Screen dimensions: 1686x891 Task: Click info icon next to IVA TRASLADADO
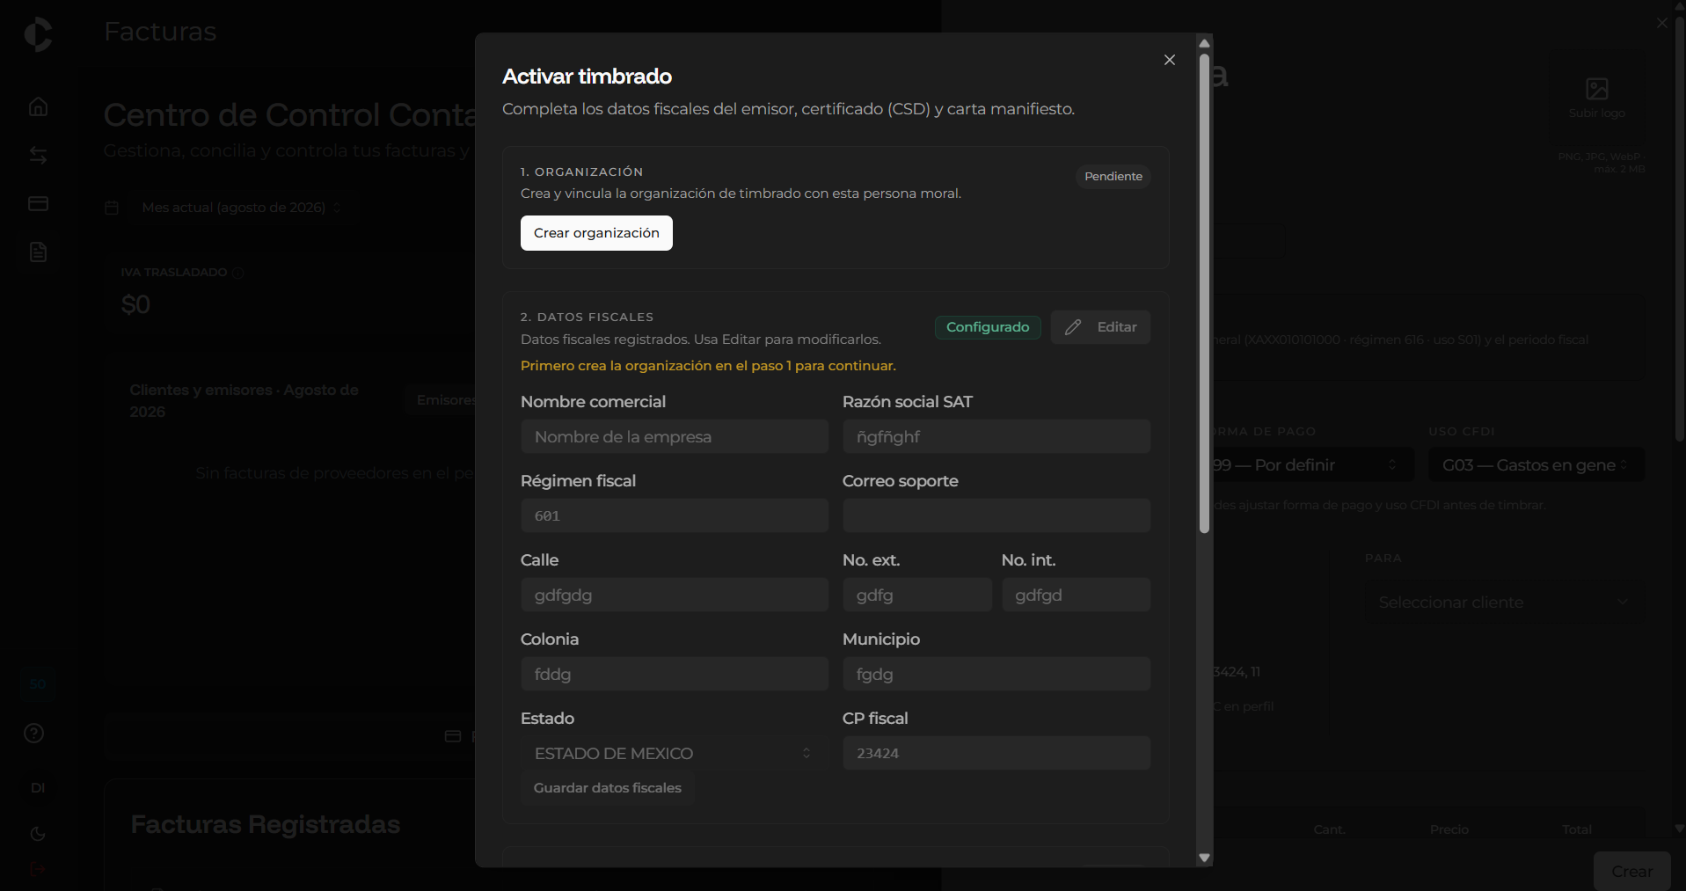pyautogui.click(x=237, y=273)
